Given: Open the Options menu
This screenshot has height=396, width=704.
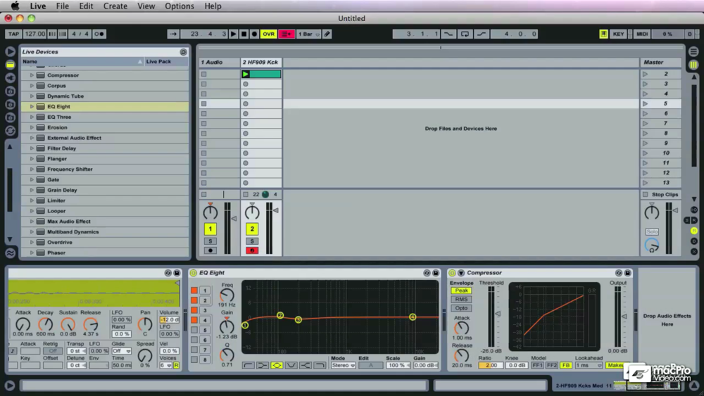Looking at the screenshot, I should (179, 6).
